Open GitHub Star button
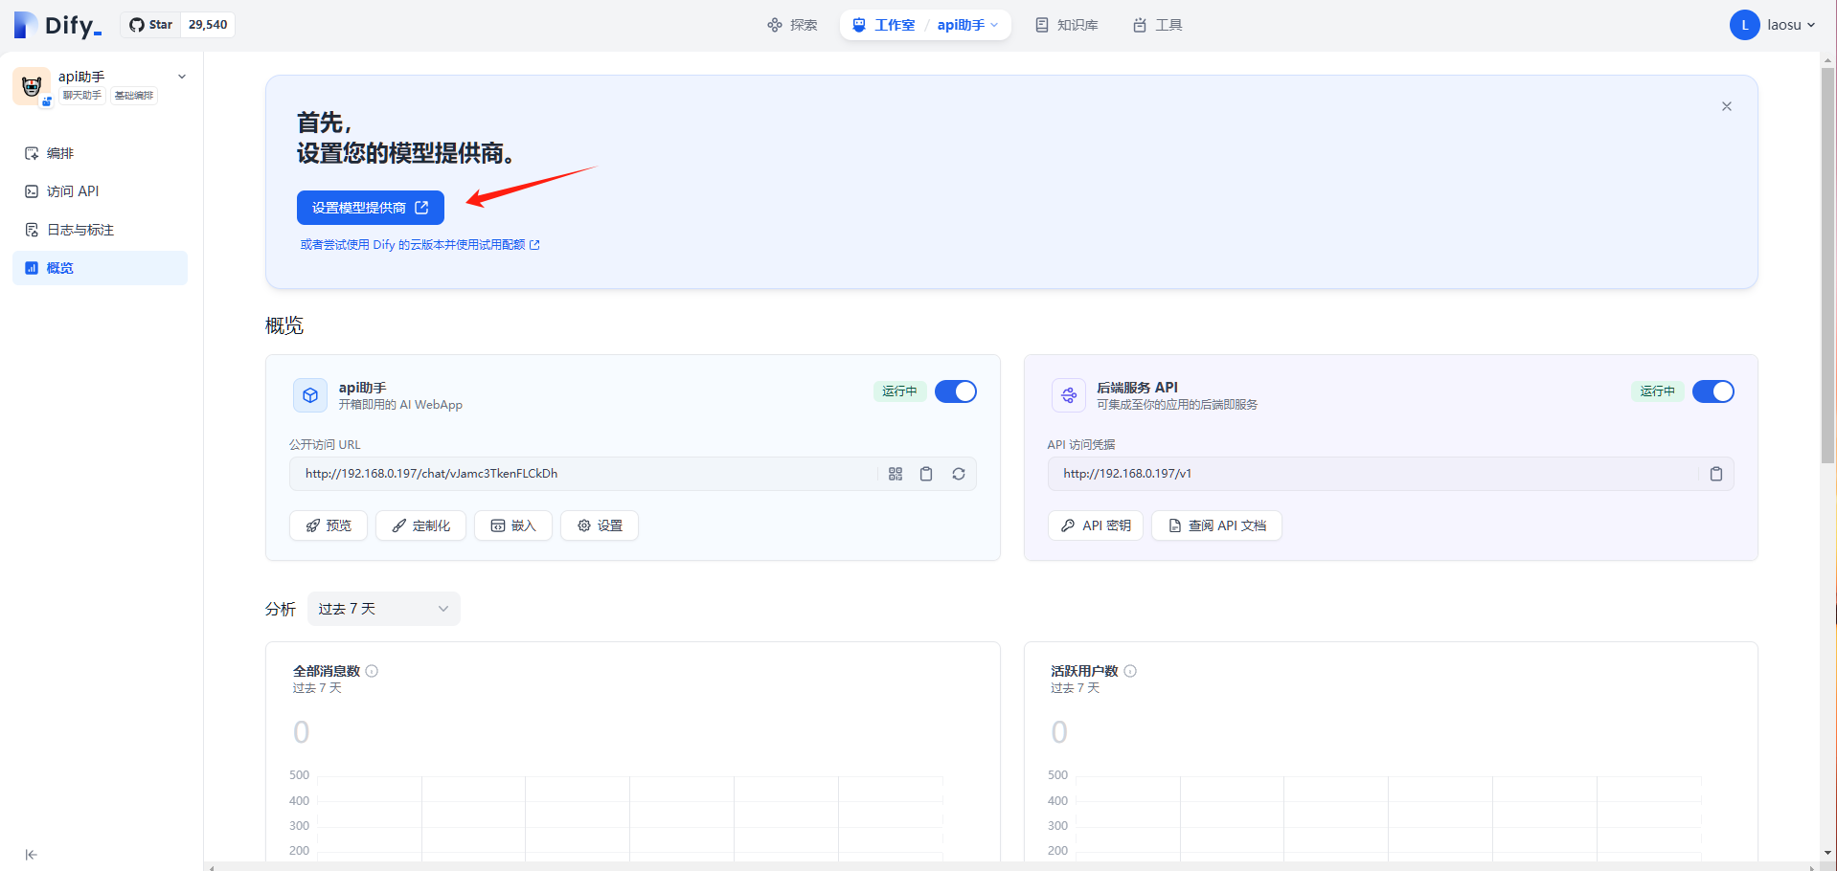 151,25
